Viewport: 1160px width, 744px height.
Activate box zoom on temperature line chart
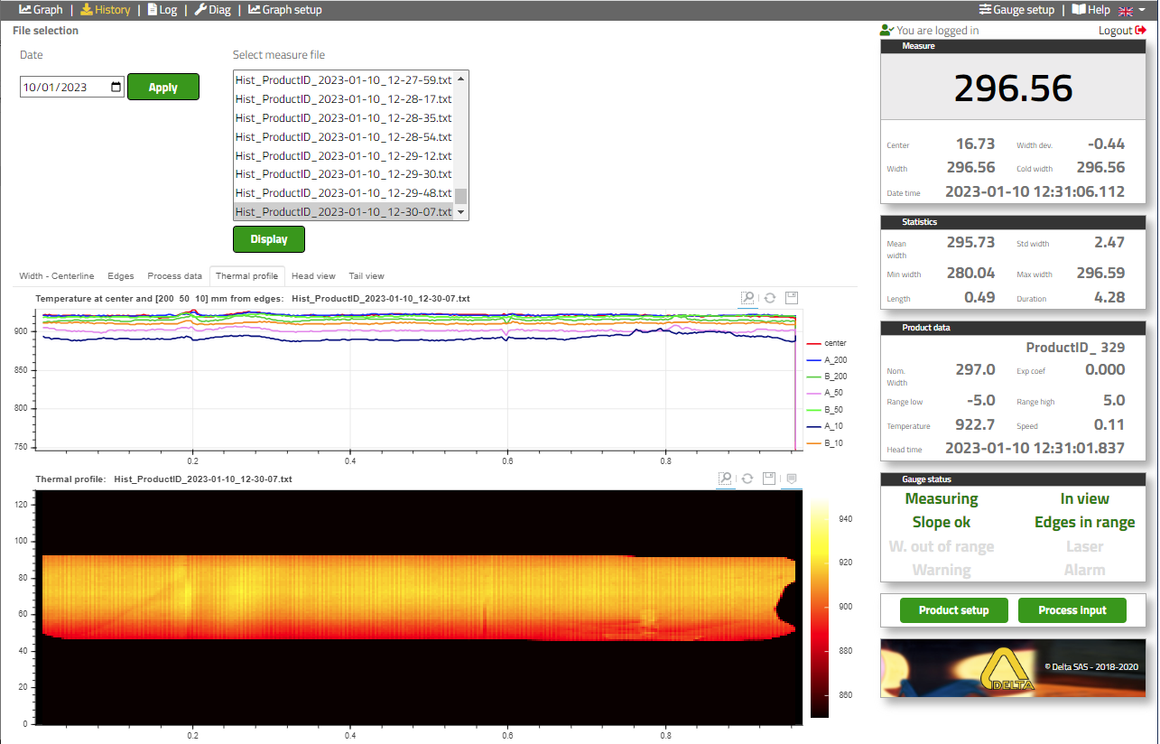[747, 298]
